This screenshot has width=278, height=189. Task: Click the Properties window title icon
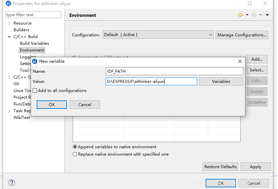click(x=8, y=3)
